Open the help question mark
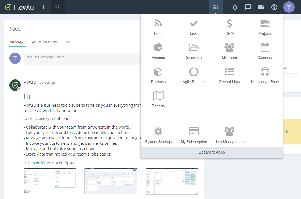The width and height of the screenshot is (301, 199). tap(274, 7)
